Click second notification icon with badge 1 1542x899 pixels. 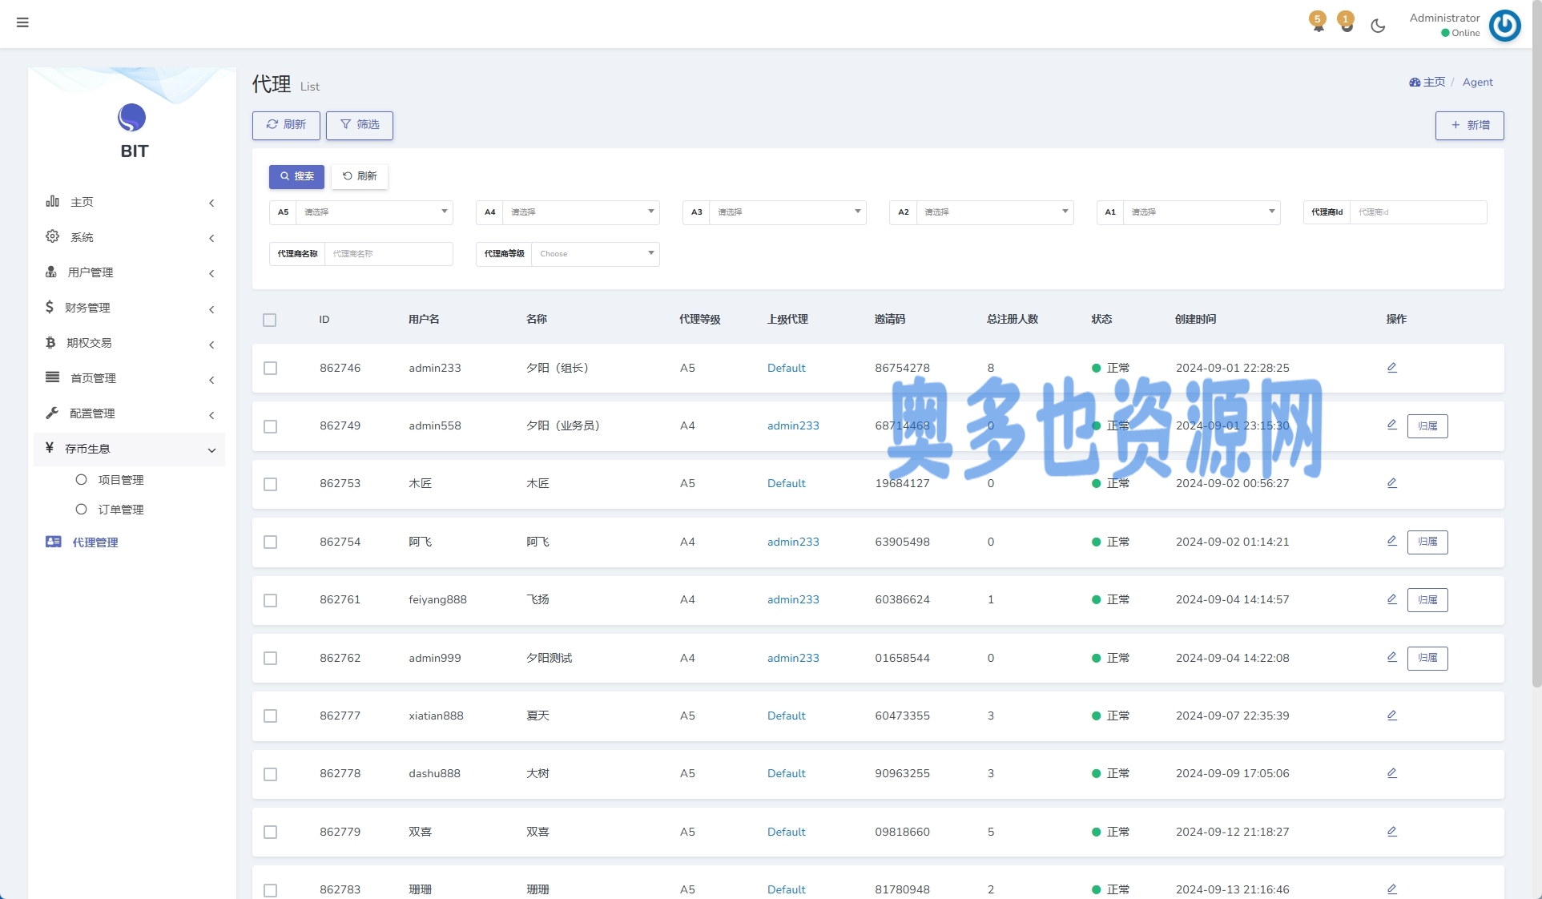click(x=1347, y=23)
